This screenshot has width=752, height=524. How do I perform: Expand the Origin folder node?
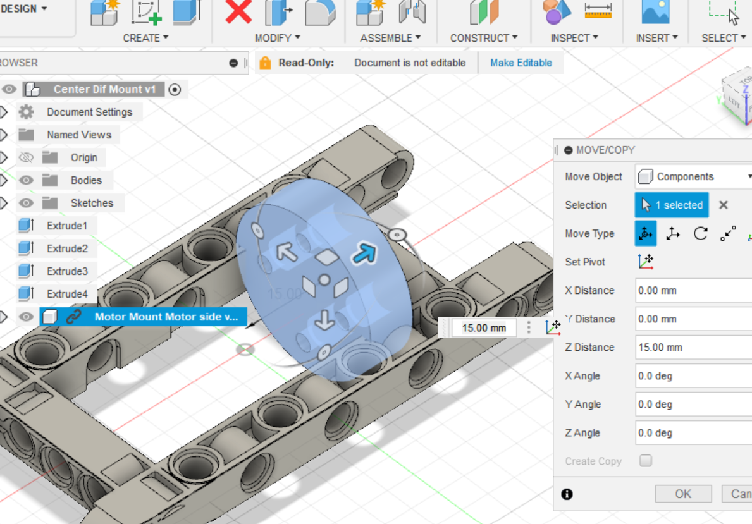point(4,157)
